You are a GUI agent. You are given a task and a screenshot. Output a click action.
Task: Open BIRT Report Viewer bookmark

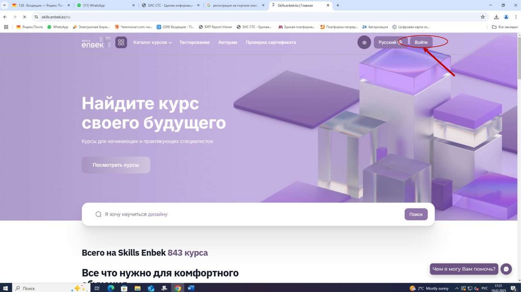click(x=215, y=27)
